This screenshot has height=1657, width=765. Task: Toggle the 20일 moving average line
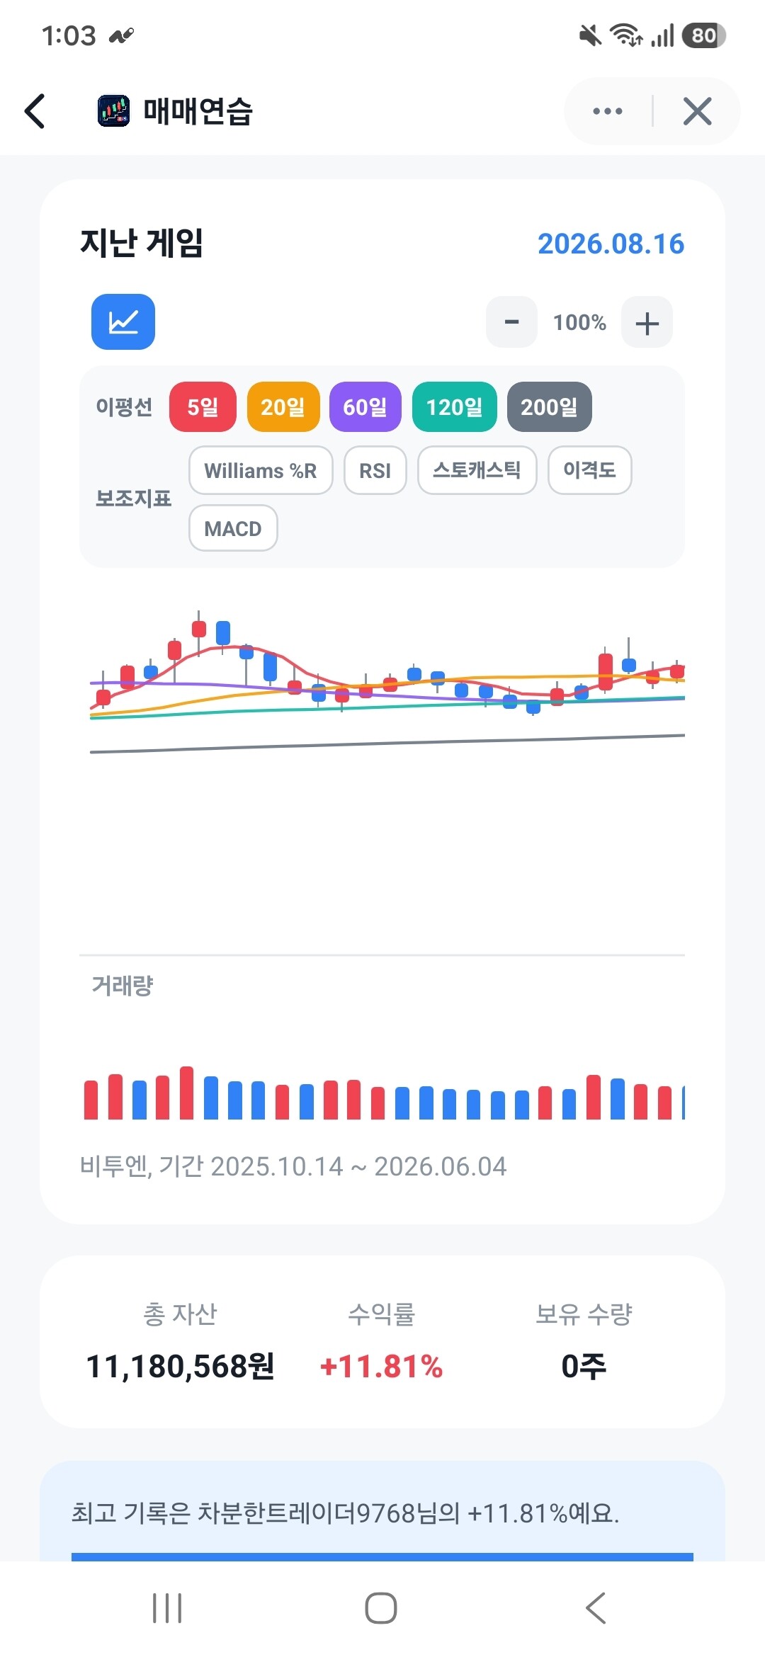283,406
